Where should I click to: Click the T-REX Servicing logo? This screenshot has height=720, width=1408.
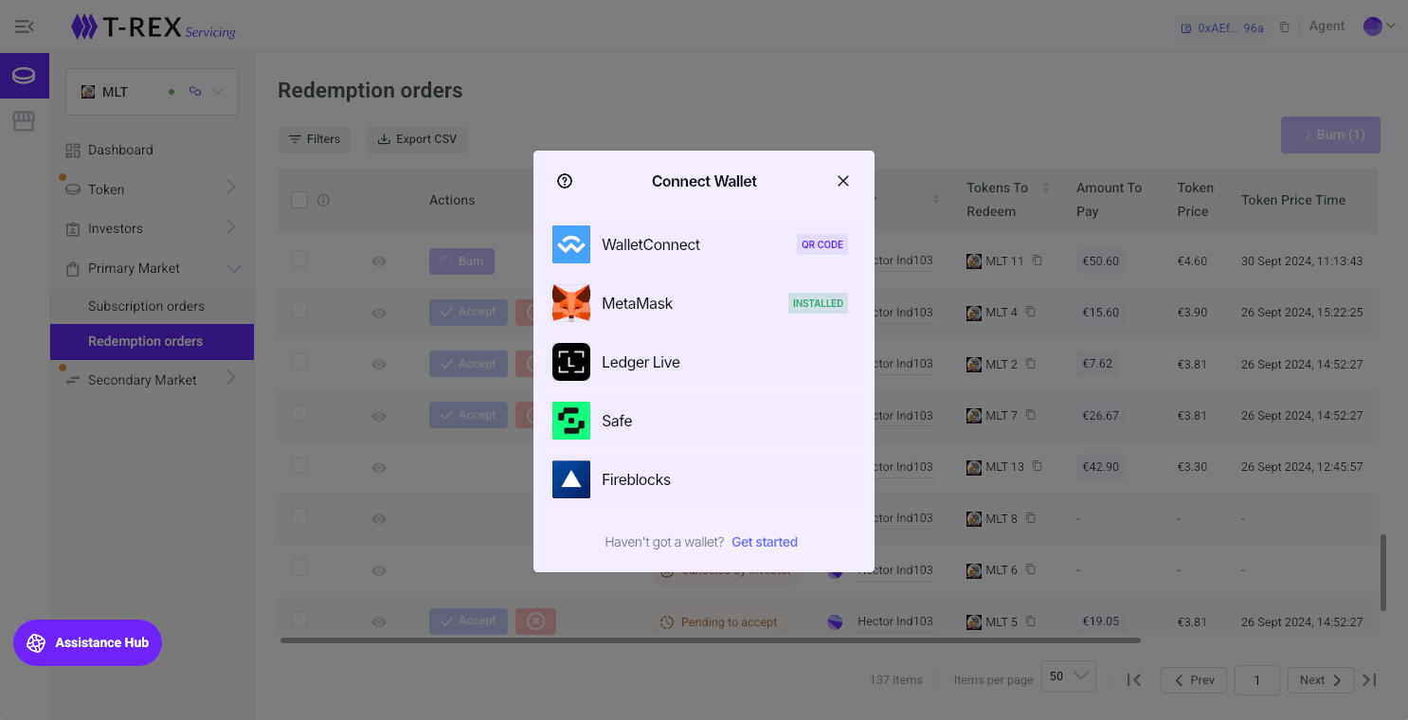[153, 27]
